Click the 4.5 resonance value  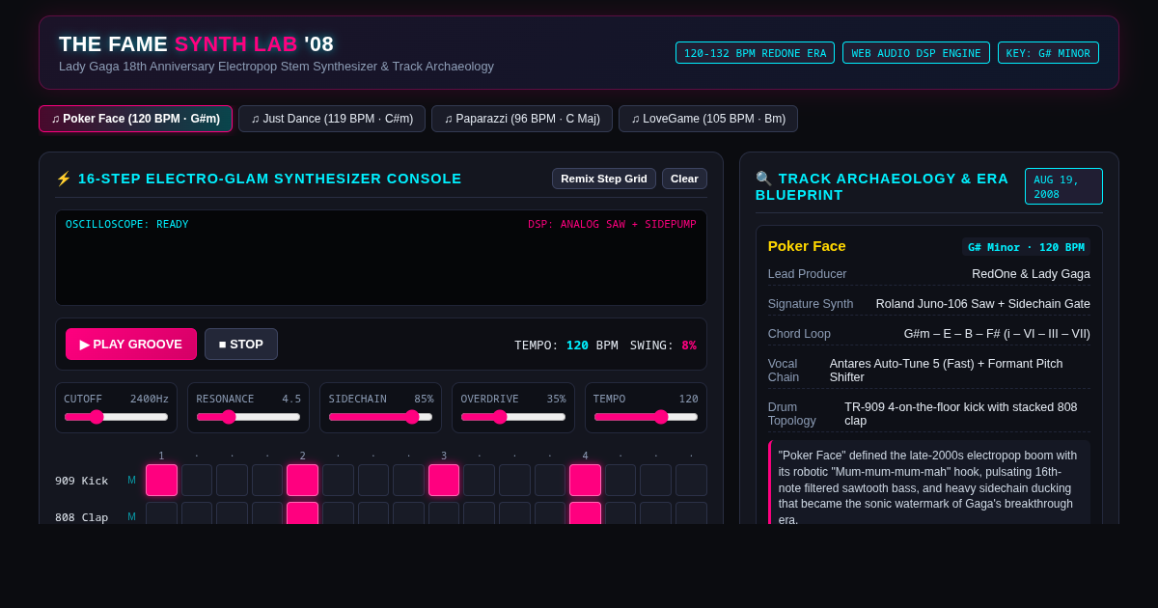click(291, 399)
